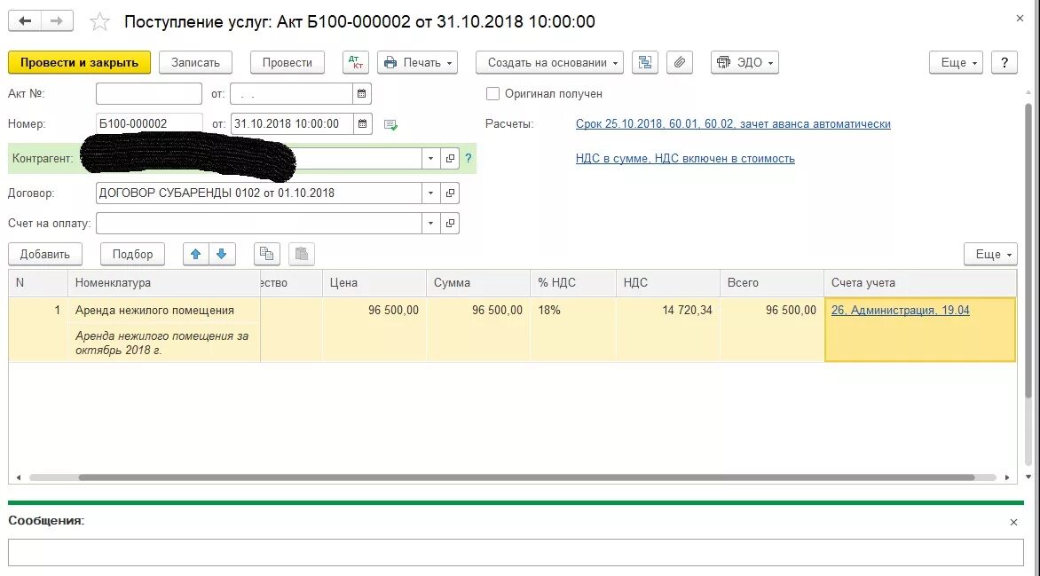Open the top Еще menu
This screenshot has width=1040, height=576.
pyautogui.click(x=956, y=62)
